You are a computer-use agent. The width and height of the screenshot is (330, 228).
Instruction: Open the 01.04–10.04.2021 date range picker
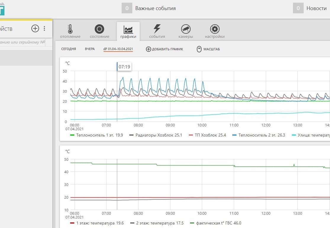click(x=118, y=49)
